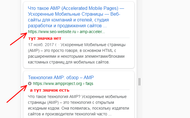Image resolution: width=190 pixels, height=118 pixels.
Task: Click 'кастомных страниц для мобильных сайтов' snippet line
Action: 69,62
